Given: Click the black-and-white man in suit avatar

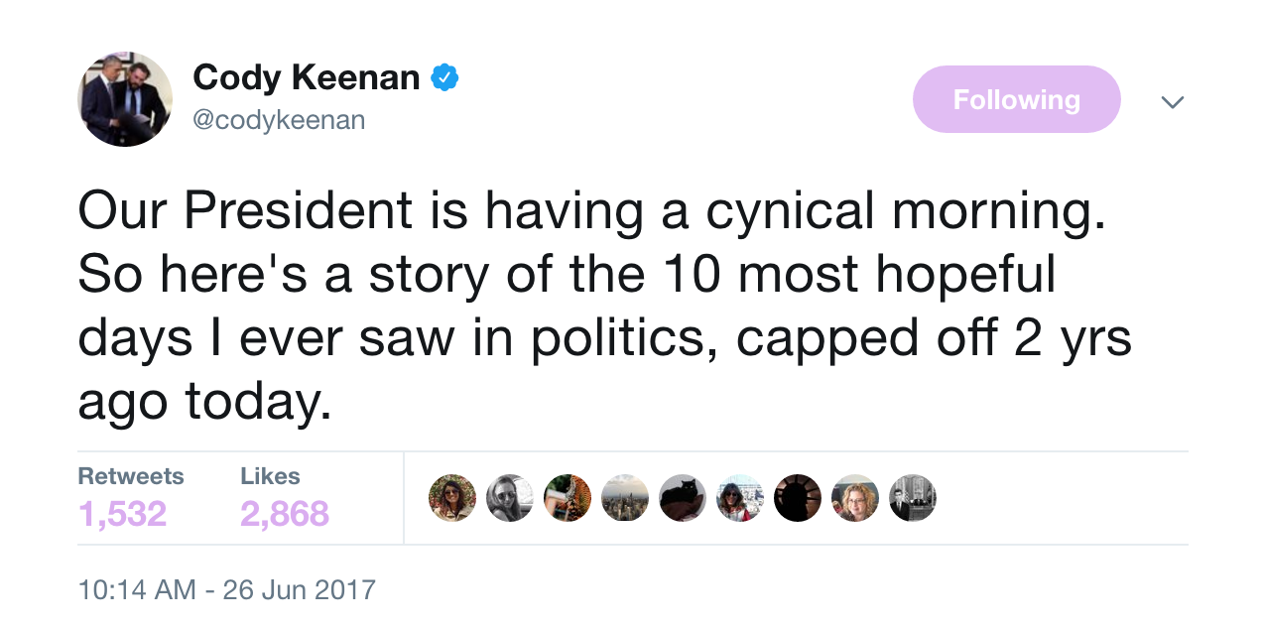Looking at the screenshot, I should point(913,498).
